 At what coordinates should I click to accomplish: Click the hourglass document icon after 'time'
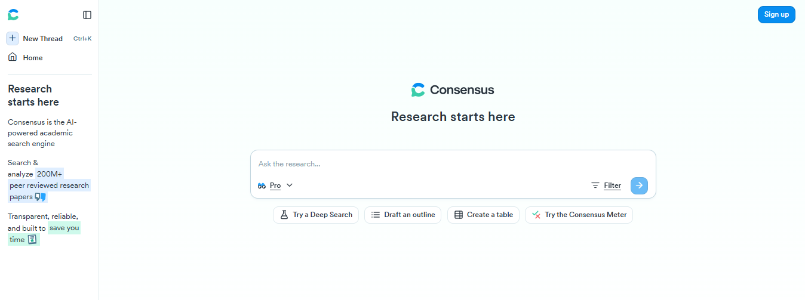pos(32,240)
